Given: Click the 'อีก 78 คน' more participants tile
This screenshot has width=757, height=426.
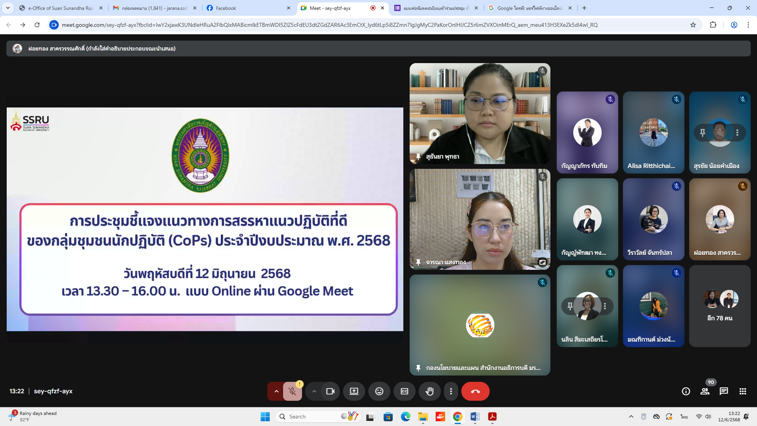Looking at the screenshot, I should tap(720, 306).
